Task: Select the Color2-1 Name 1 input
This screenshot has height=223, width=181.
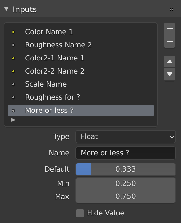Action: (x=81, y=58)
